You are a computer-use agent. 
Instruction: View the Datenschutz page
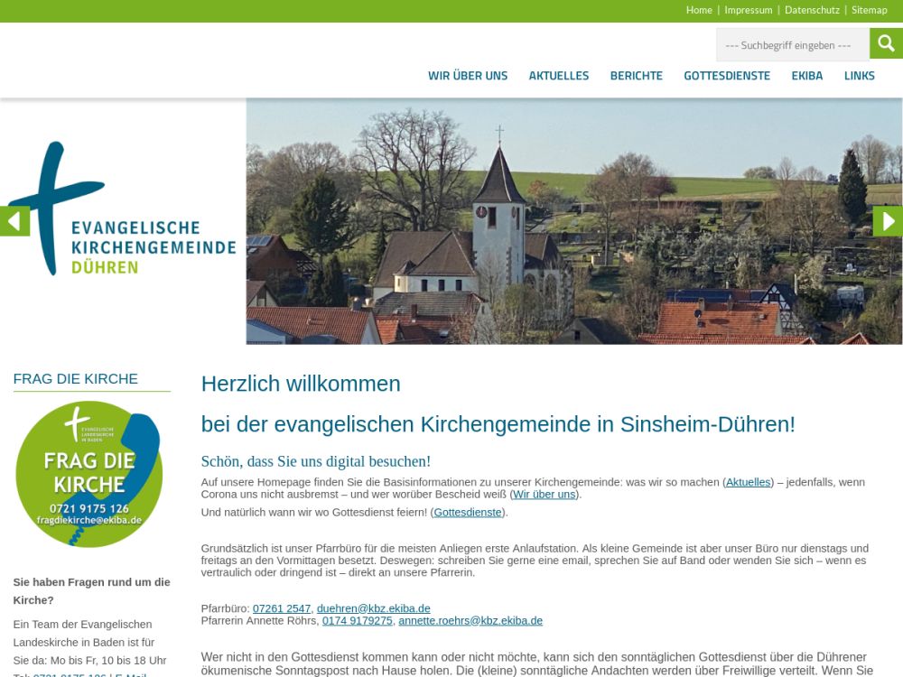(x=812, y=10)
